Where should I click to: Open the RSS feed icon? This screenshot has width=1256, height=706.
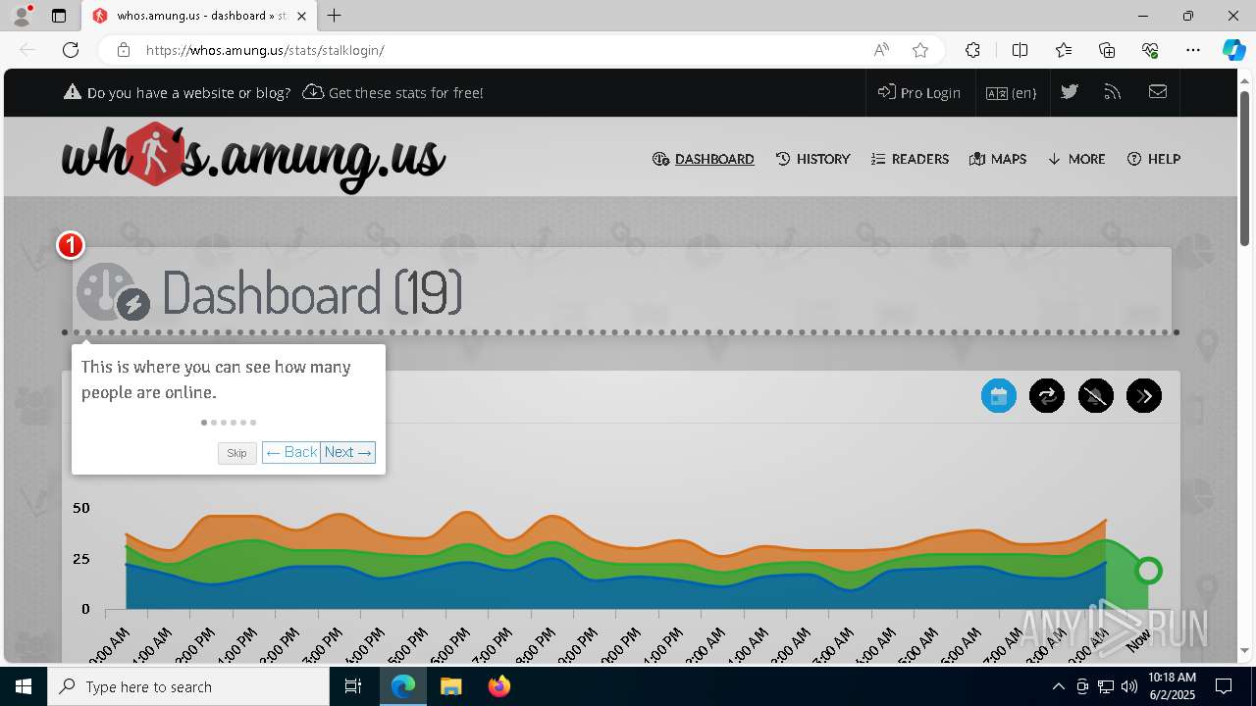[x=1113, y=92]
